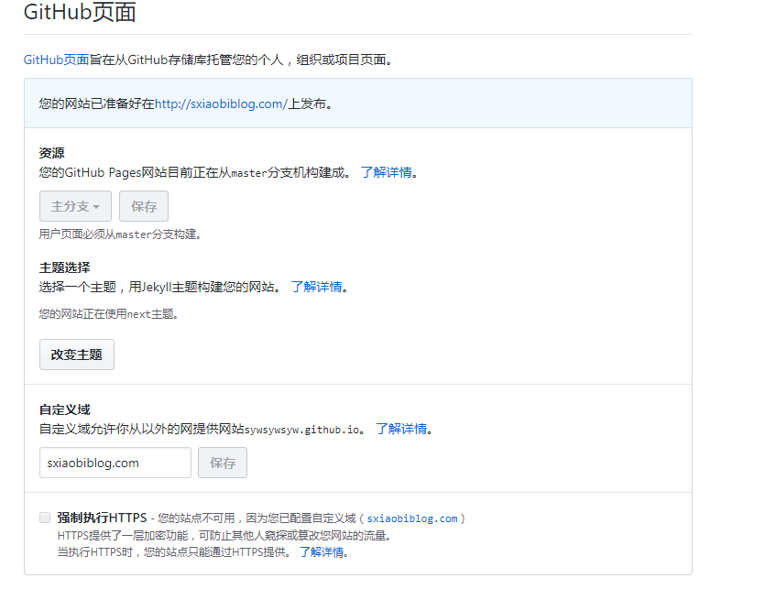Enable the 强制执行HTTPS checkbox
This screenshot has height=600, width=776.
(45, 518)
